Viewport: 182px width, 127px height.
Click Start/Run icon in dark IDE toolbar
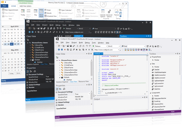click(x=64, y=29)
